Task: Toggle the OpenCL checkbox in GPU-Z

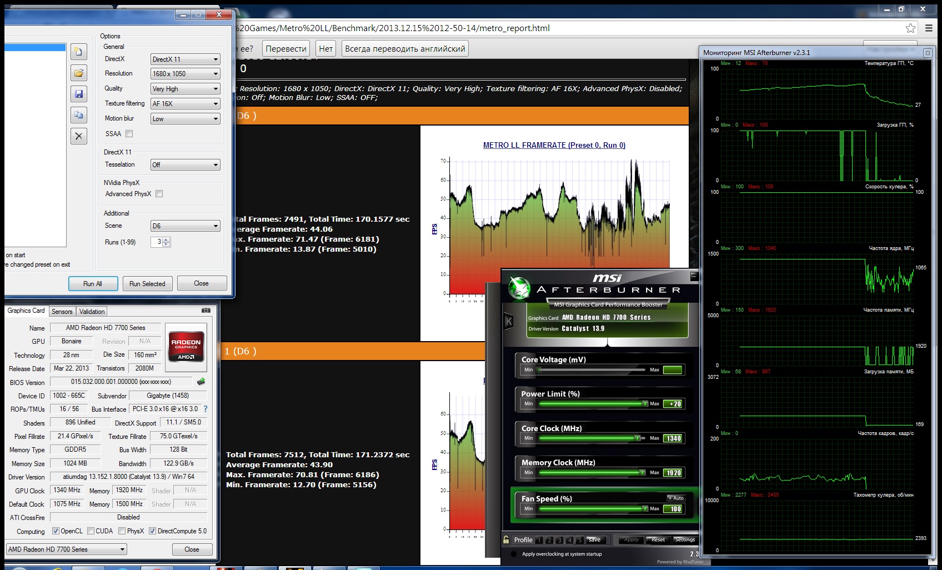Action: pos(56,531)
